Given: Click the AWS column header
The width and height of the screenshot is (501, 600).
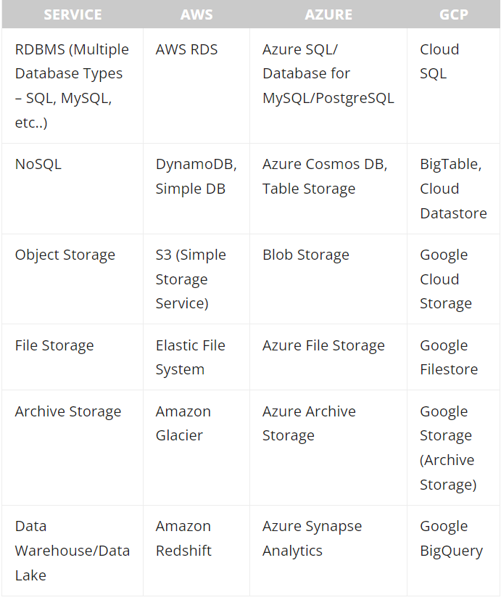Looking at the screenshot, I should point(196,15).
